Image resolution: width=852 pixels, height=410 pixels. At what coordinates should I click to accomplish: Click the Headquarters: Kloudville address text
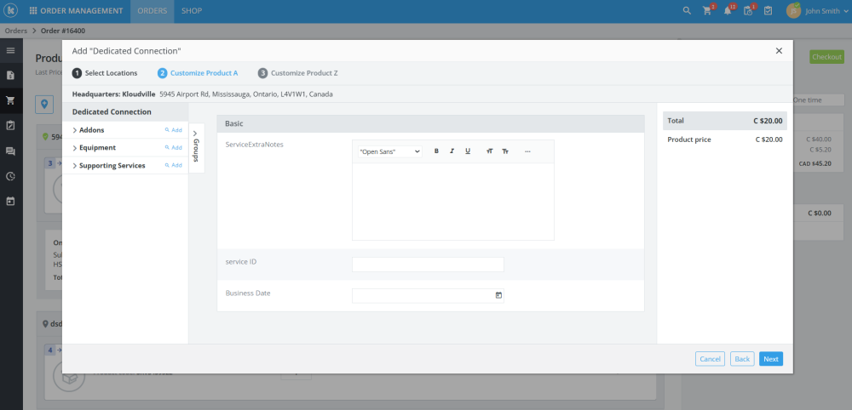[x=203, y=94]
